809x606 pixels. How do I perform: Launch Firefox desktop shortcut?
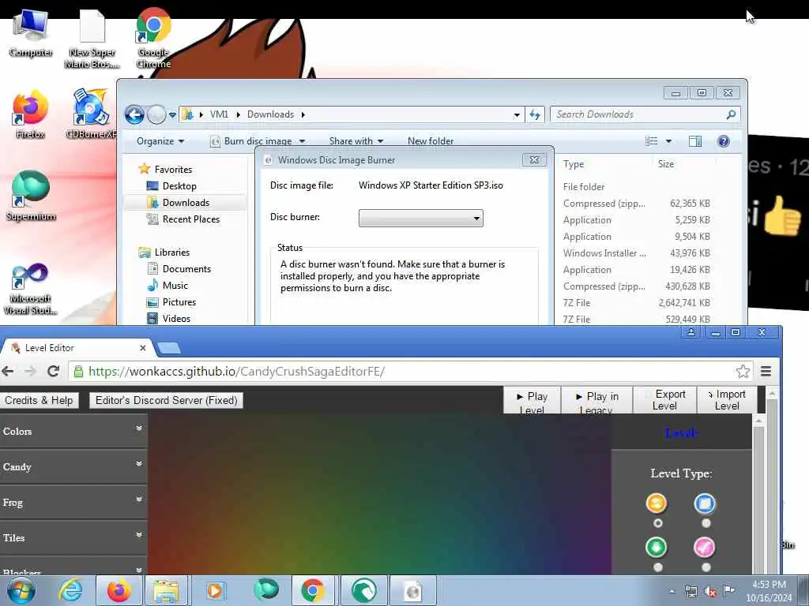click(x=31, y=114)
